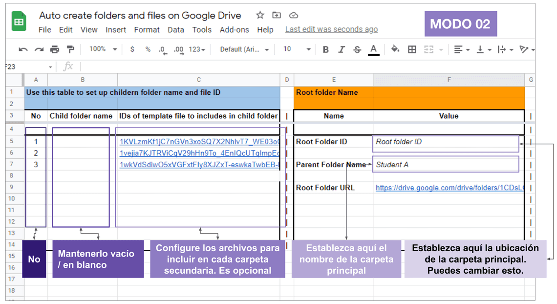The width and height of the screenshot is (557, 304).
Task: Toggle italic formatting
Action: tap(342, 49)
